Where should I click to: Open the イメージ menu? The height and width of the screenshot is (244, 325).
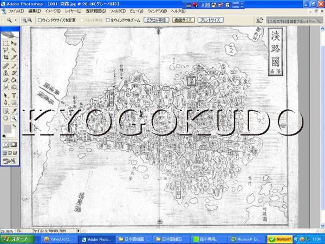[53, 11]
